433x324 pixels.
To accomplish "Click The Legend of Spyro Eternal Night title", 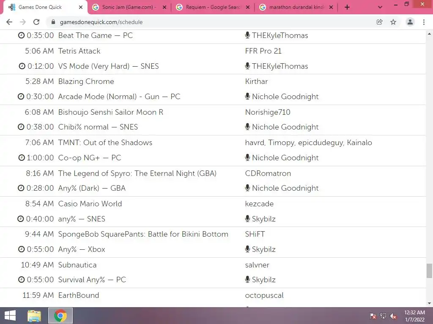I will click(x=137, y=173).
